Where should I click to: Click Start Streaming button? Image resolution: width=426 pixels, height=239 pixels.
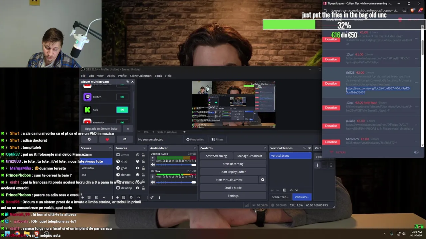pyautogui.click(x=216, y=156)
